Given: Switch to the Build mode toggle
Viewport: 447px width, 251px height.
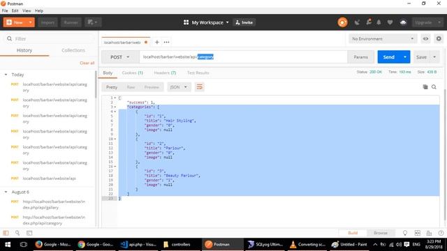Looking at the screenshot, I should tap(353, 233).
